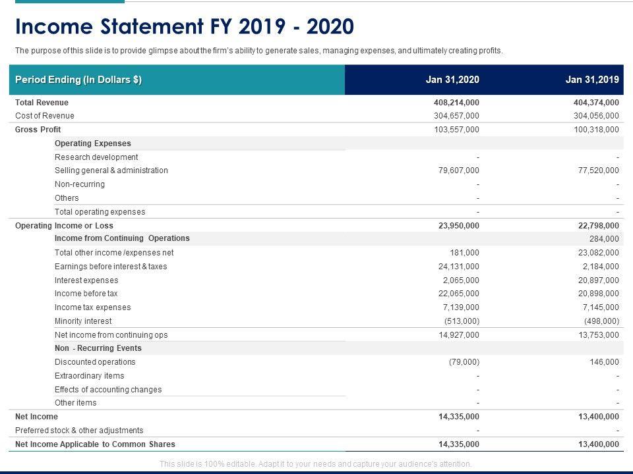Click the 7,145,000 value
The height and width of the screenshot is (474, 633).
(x=601, y=307)
